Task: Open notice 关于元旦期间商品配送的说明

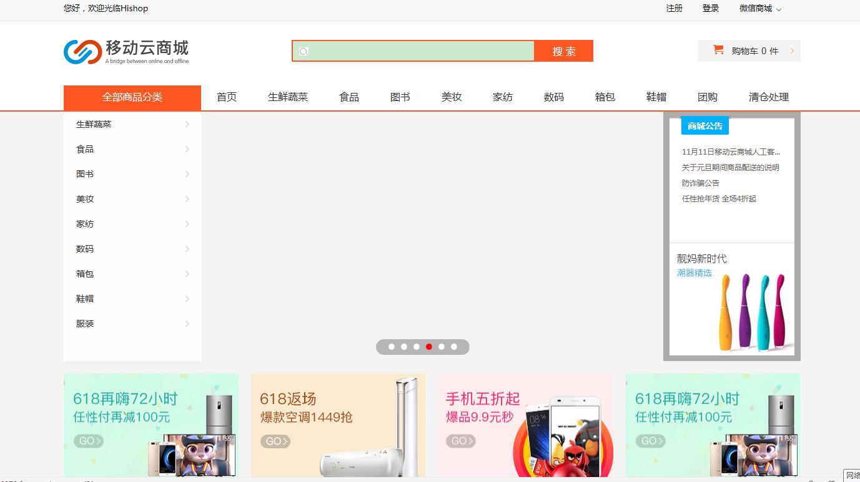Action: (731, 167)
